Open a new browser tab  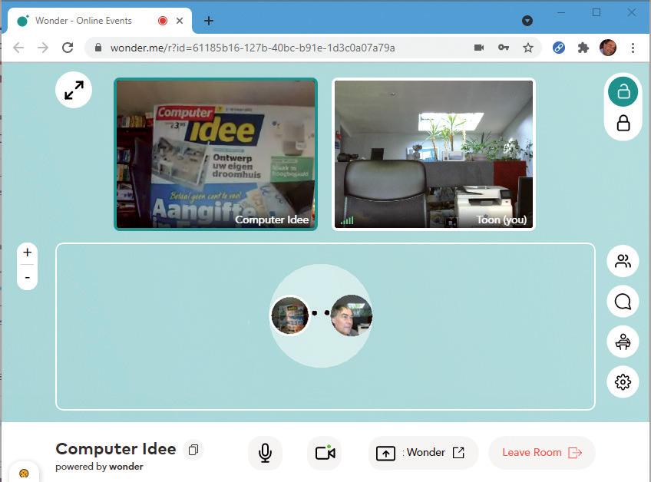[209, 21]
